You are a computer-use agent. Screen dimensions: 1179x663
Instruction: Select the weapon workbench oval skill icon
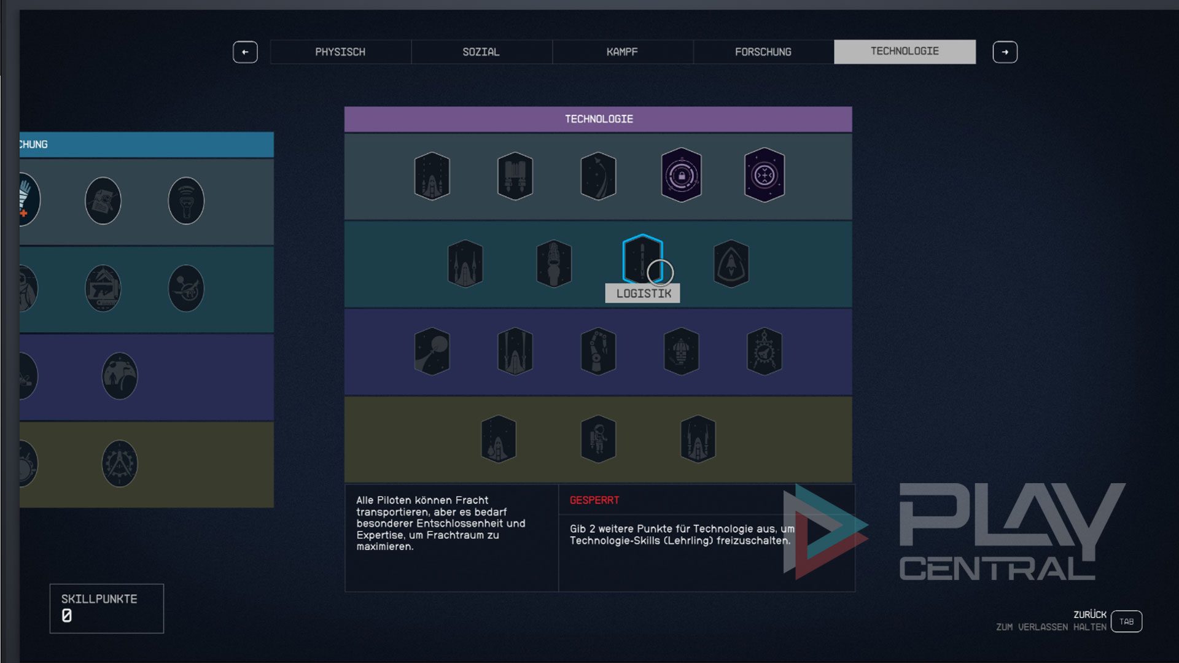pos(103,289)
